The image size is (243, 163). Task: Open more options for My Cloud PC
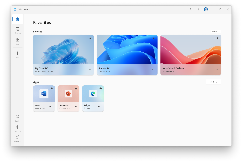tap(90, 70)
